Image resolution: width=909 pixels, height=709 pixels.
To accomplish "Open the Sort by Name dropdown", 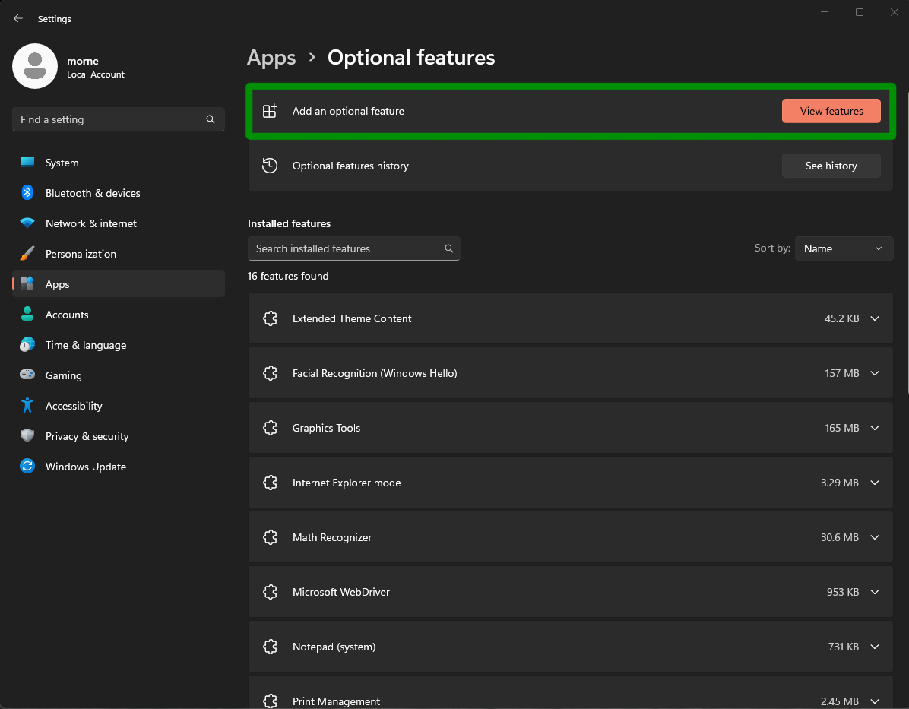I will coord(844,248).
